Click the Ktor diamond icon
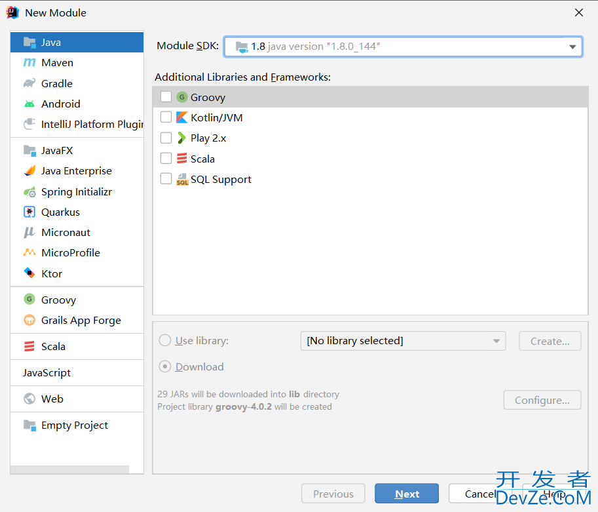The image size is (598, 512). click(29, 273)
